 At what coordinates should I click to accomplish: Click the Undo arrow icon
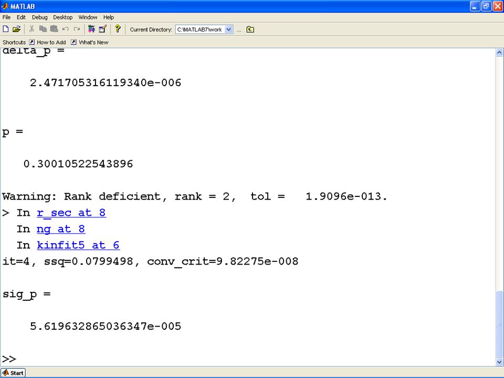(x=66, y=29)
